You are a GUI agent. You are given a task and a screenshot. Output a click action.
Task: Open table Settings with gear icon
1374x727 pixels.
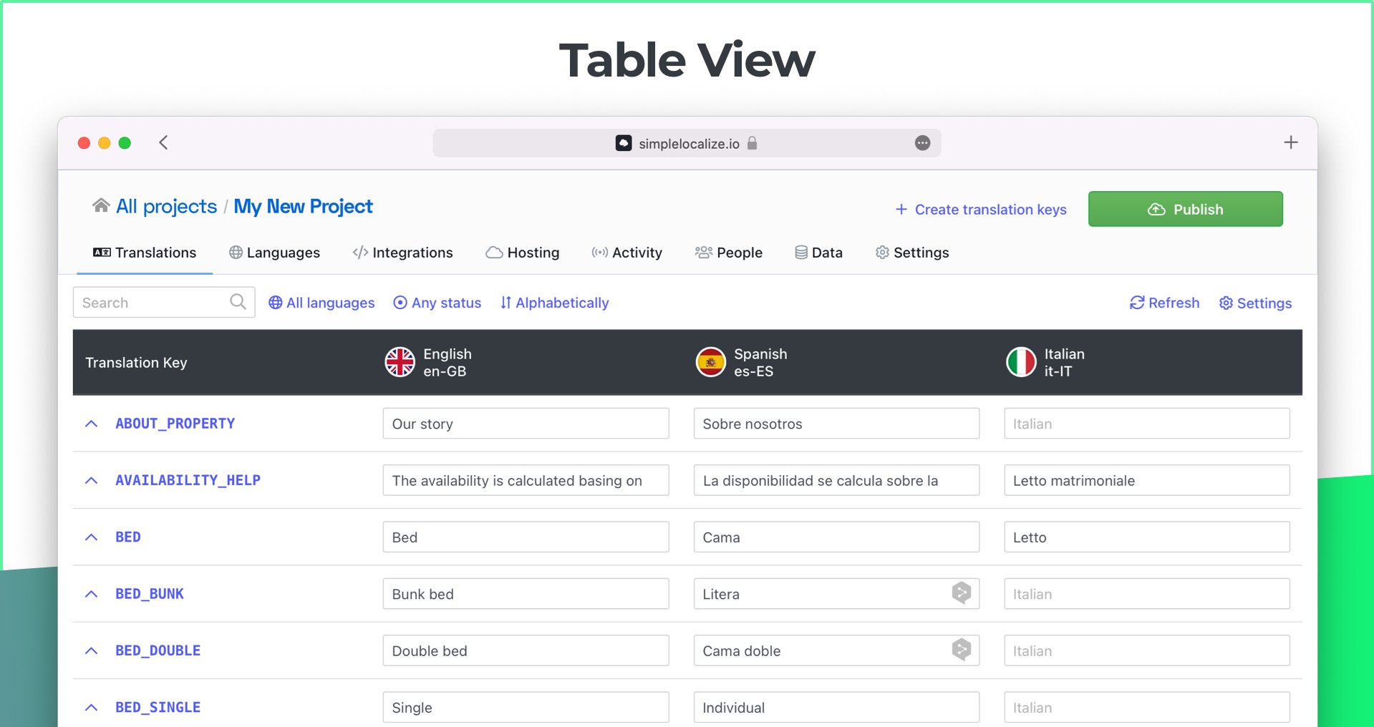tap(1255, 303)
